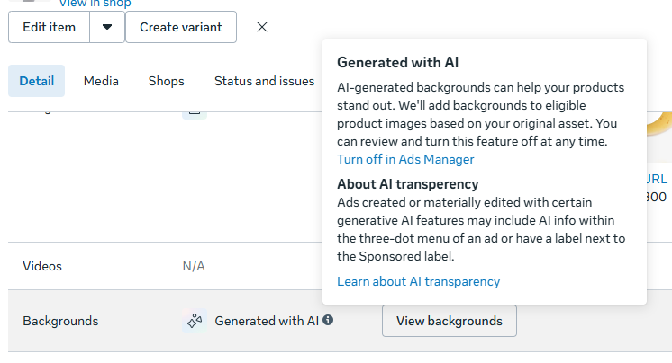Viewport: 672px width, 363px height.
Task: Go to the Shops tab
Action: [166, 81]
